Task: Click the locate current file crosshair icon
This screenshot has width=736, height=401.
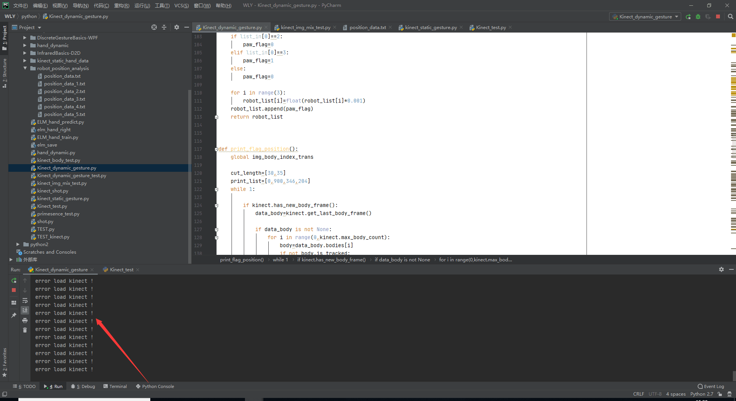Action: (154, 27)
